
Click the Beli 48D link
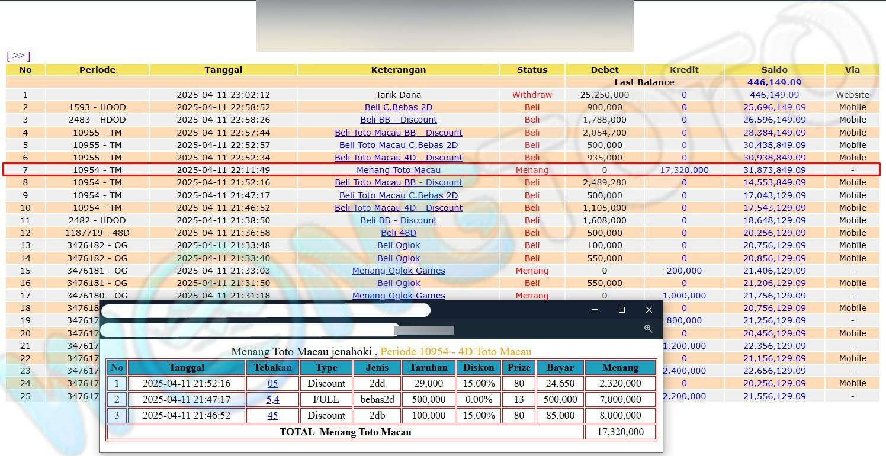coord(399,233)
